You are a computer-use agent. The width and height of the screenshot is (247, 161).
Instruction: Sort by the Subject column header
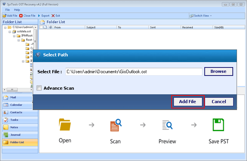(101, 27)
